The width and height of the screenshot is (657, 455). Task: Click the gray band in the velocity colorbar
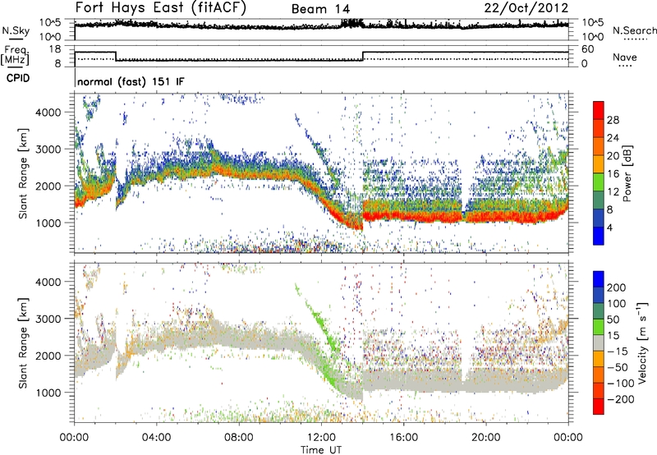[x=599, y=342]
